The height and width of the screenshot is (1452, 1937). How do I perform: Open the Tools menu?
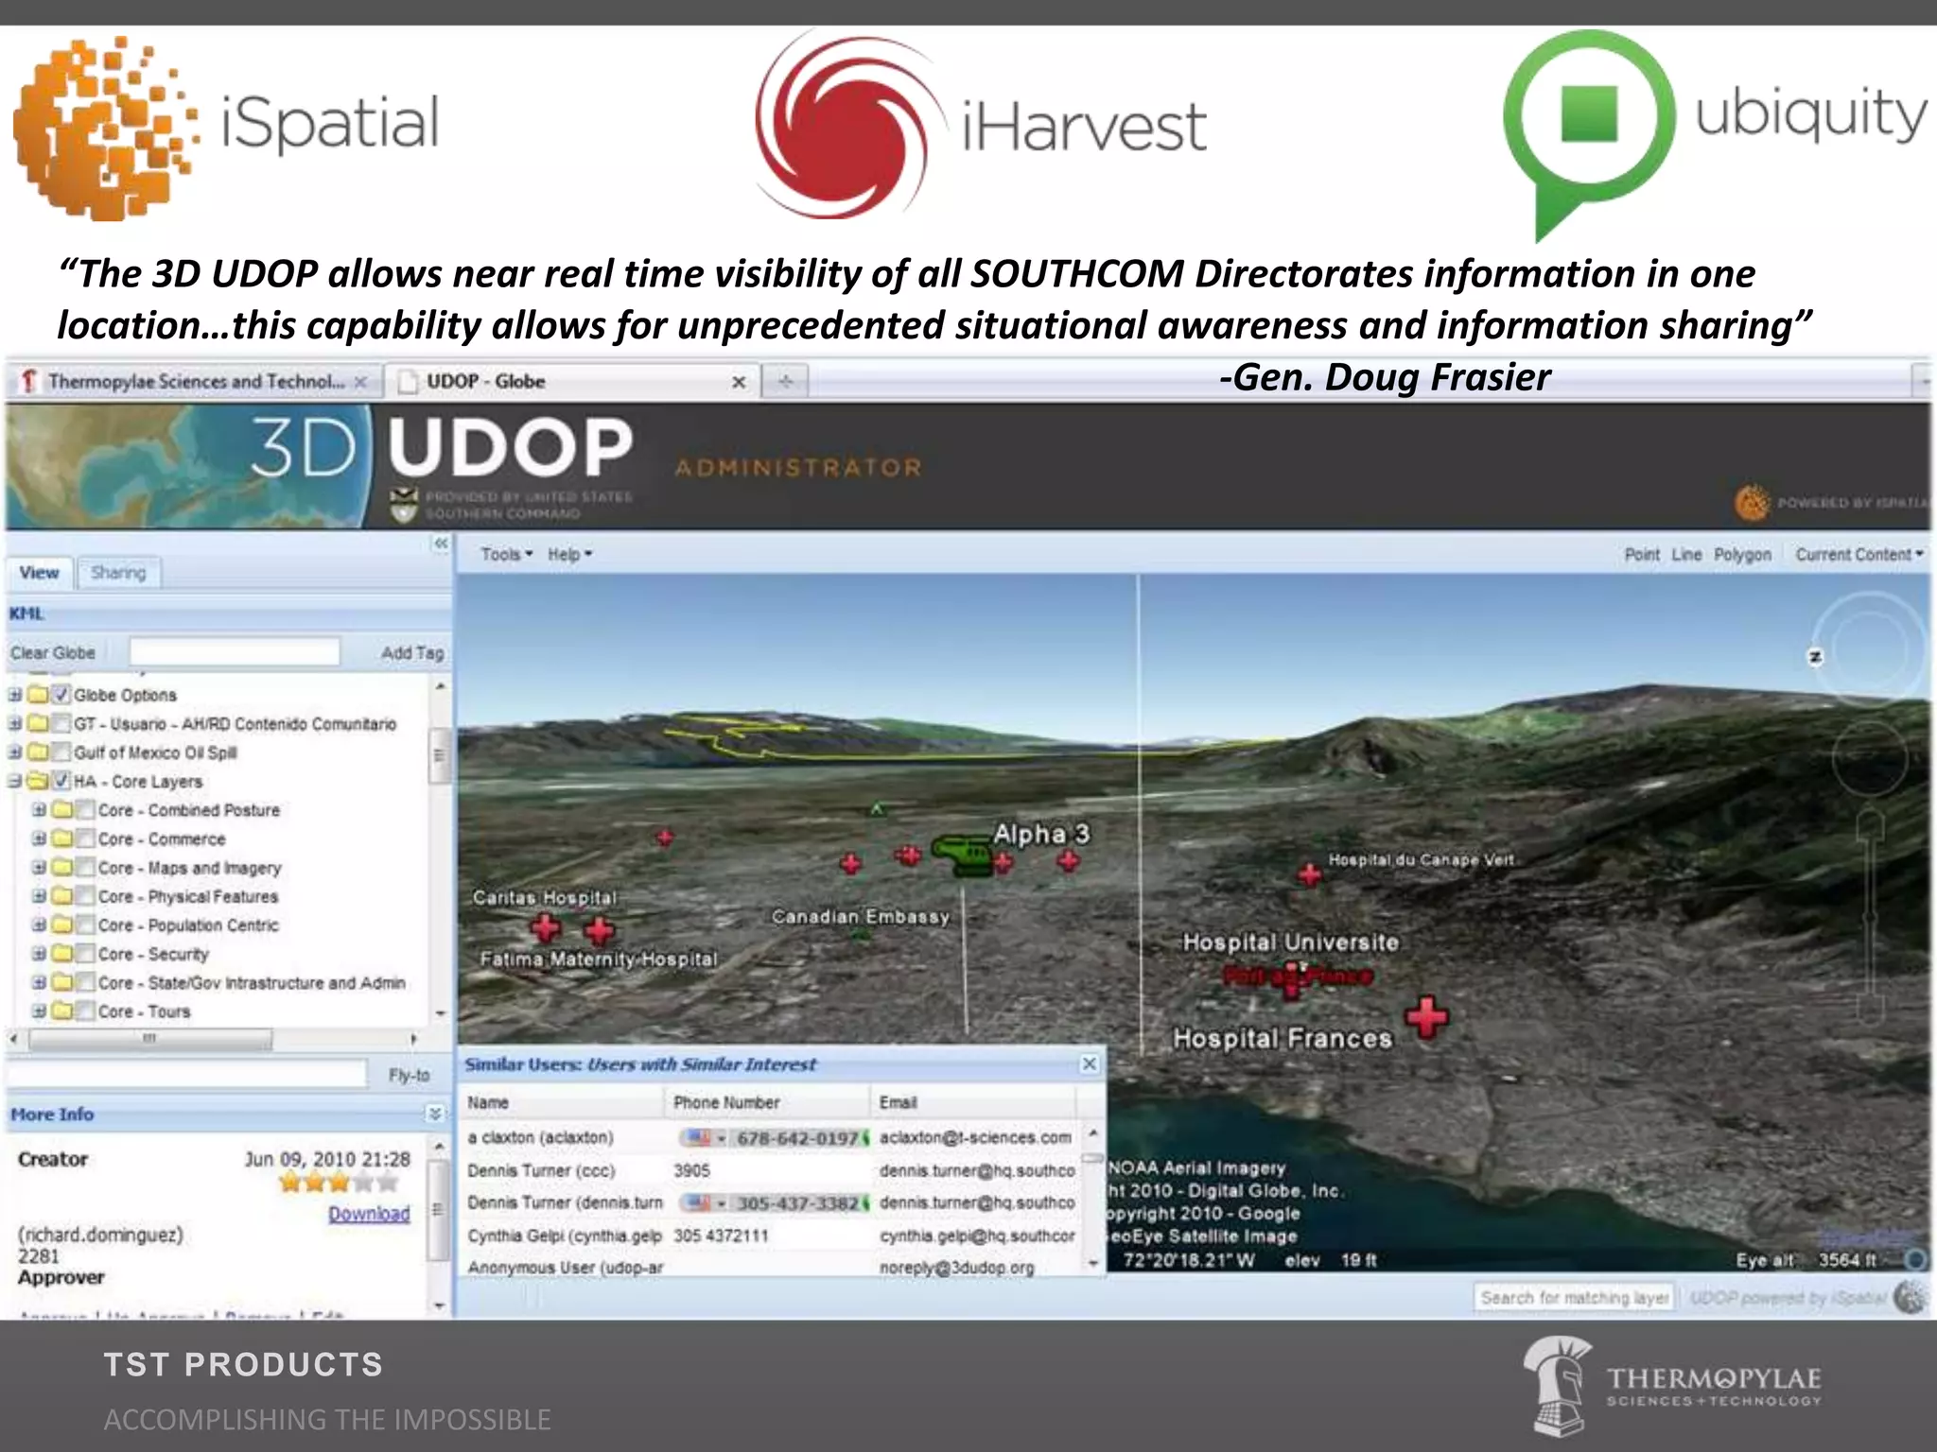coord(506,555)
